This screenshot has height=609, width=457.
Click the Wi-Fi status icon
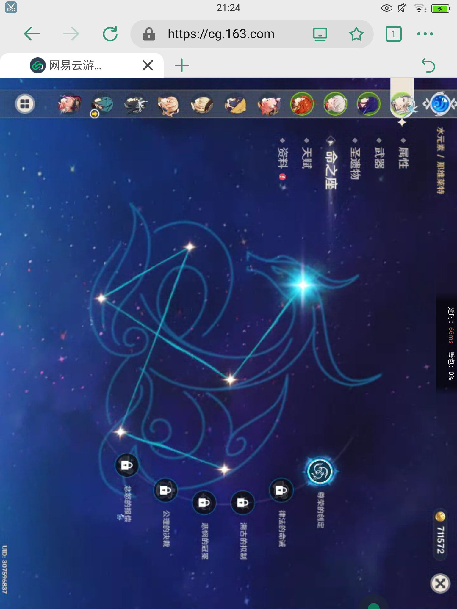click(x=420, y=8)
